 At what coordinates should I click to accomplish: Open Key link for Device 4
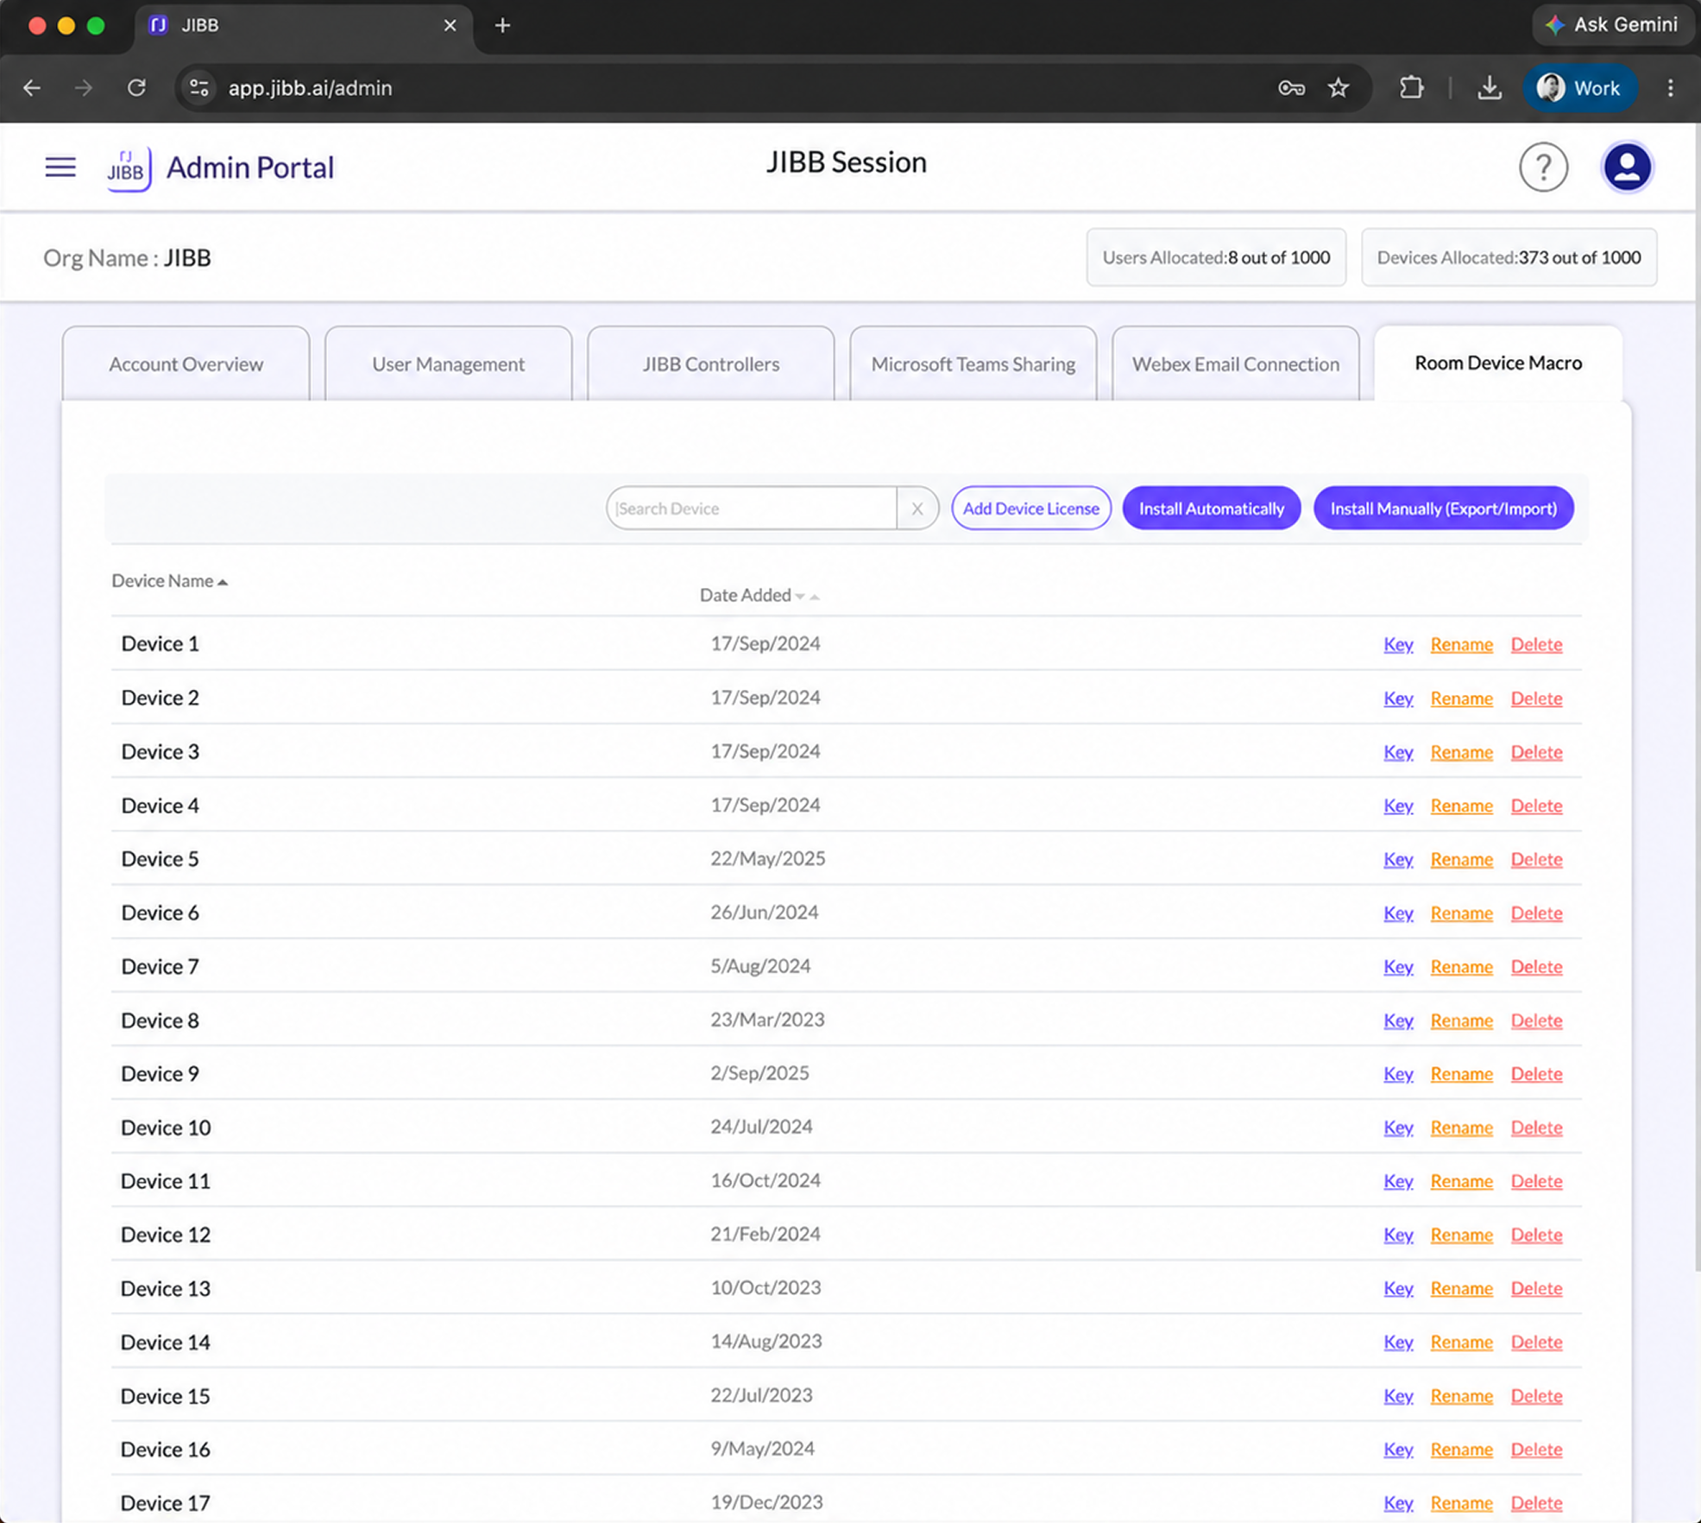pyautogui.click(x=1398, y=806)
